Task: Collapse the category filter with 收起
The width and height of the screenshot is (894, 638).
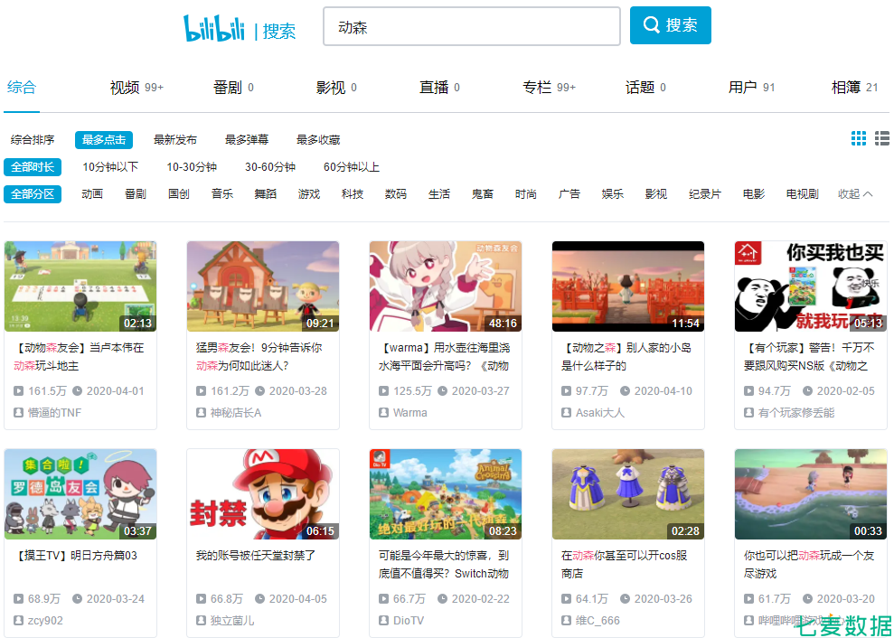Action: tap(854, 194)
